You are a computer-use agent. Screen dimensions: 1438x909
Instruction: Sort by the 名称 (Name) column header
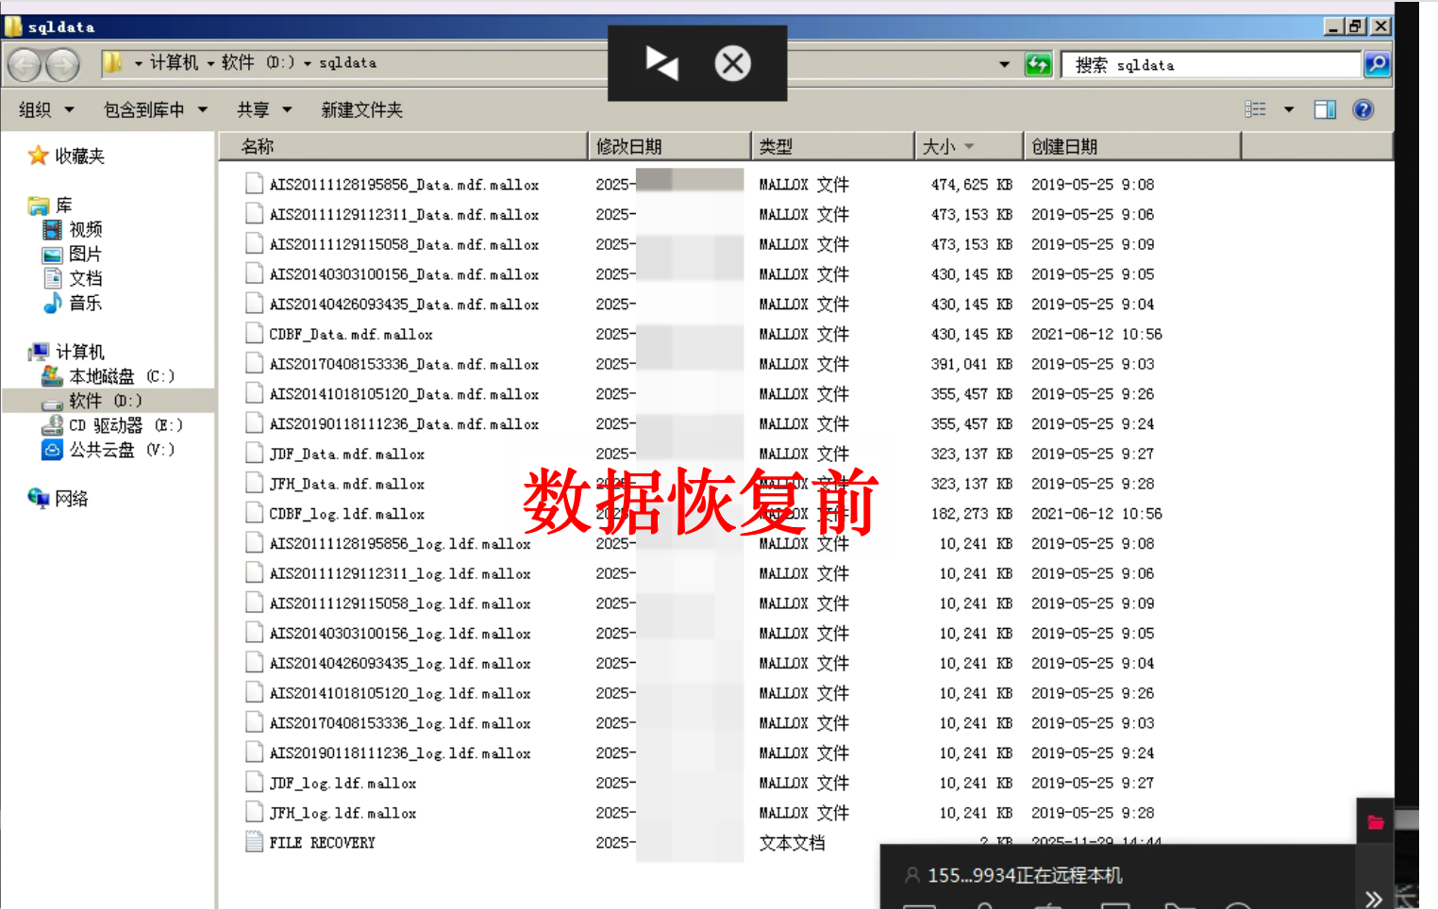[404, 146]
